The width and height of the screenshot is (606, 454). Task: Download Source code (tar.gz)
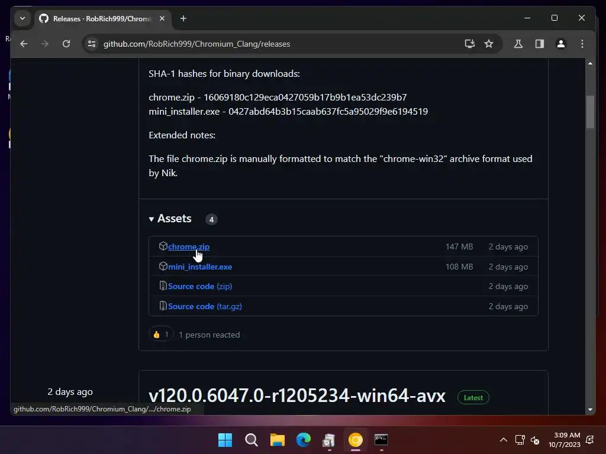(205, 307)
